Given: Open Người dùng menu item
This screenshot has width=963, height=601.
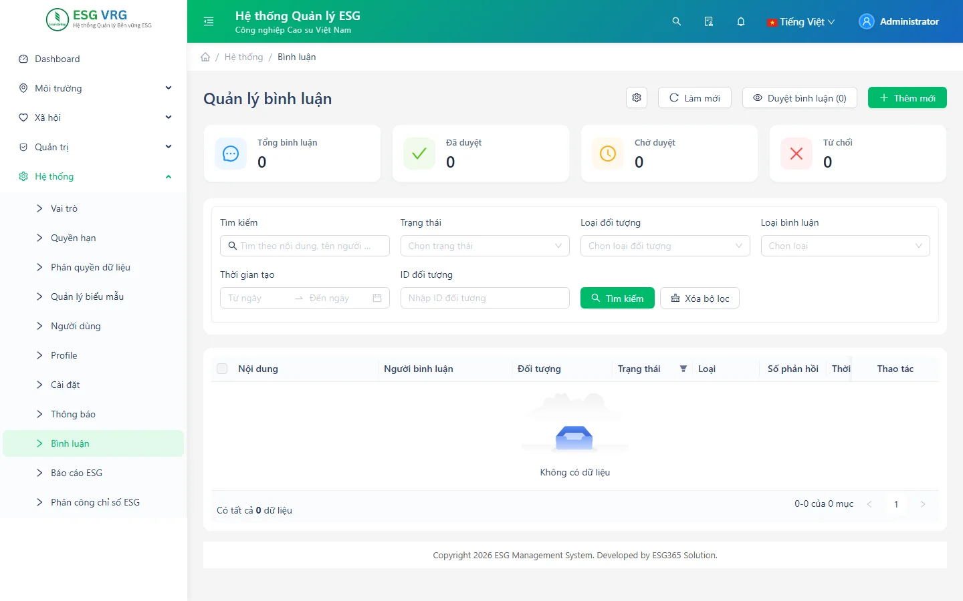Looking at the screenshot, I should (94, 326).
